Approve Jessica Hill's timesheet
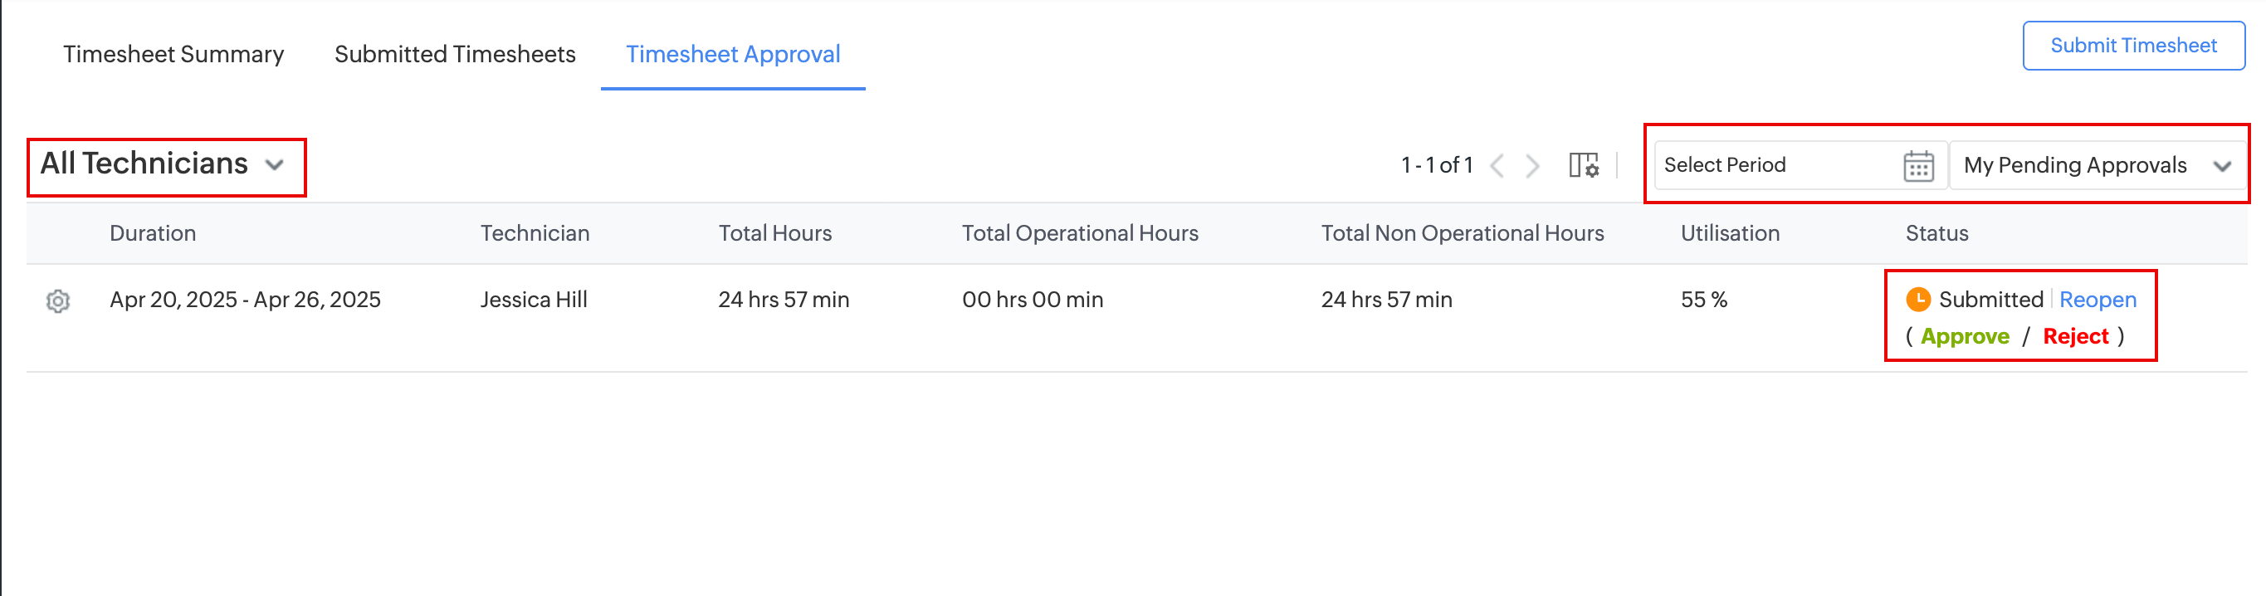 (x=1964, y=336)
